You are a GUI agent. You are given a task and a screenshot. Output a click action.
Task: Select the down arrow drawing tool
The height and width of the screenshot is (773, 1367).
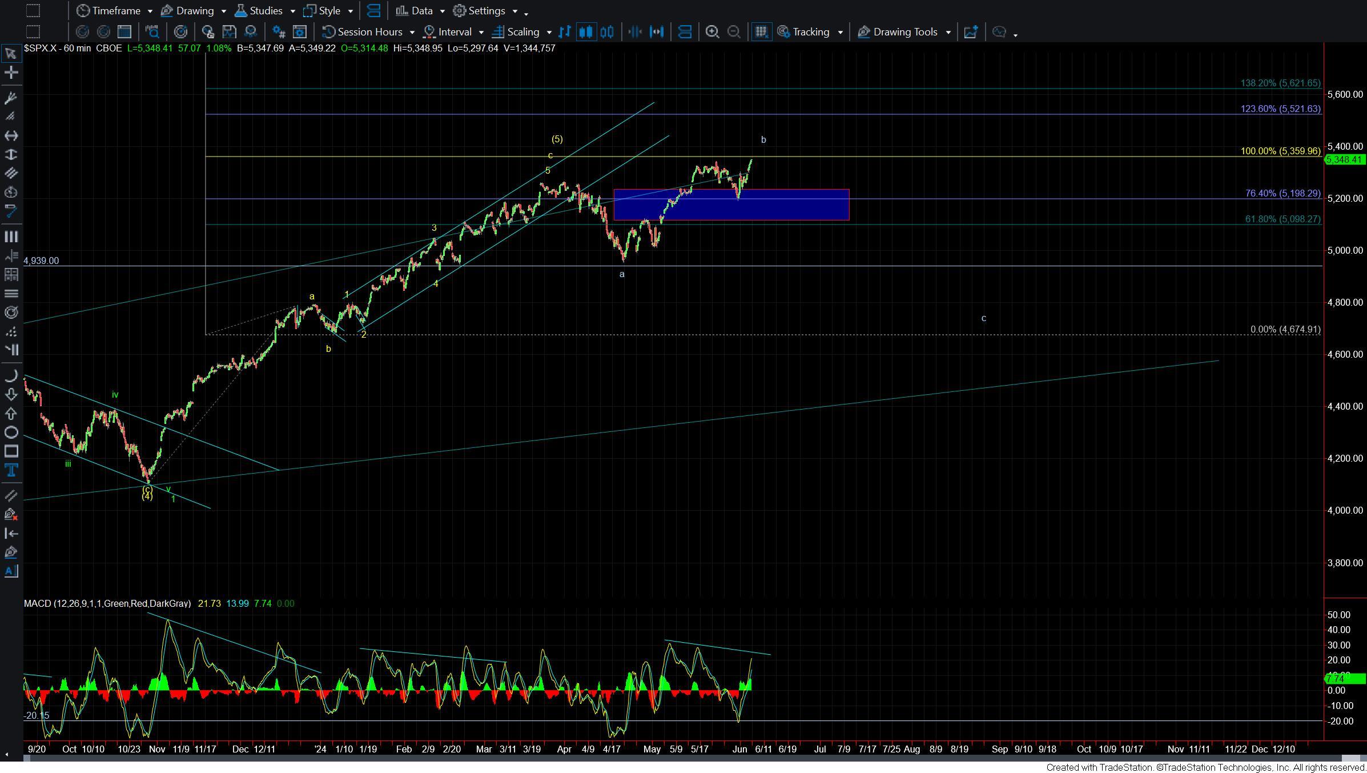(10, 394)
